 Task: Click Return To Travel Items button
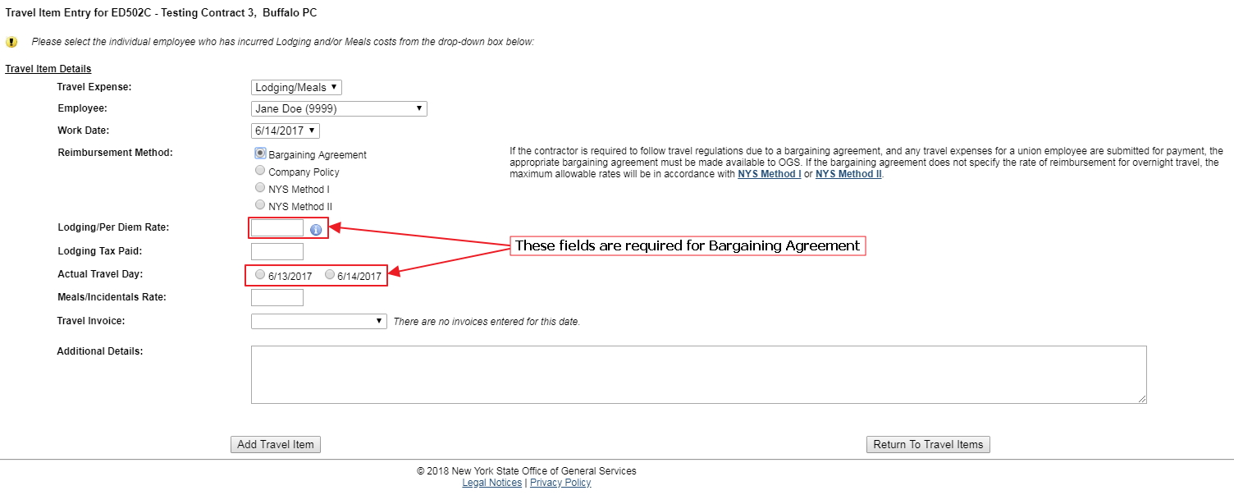(x=928, y=444)
